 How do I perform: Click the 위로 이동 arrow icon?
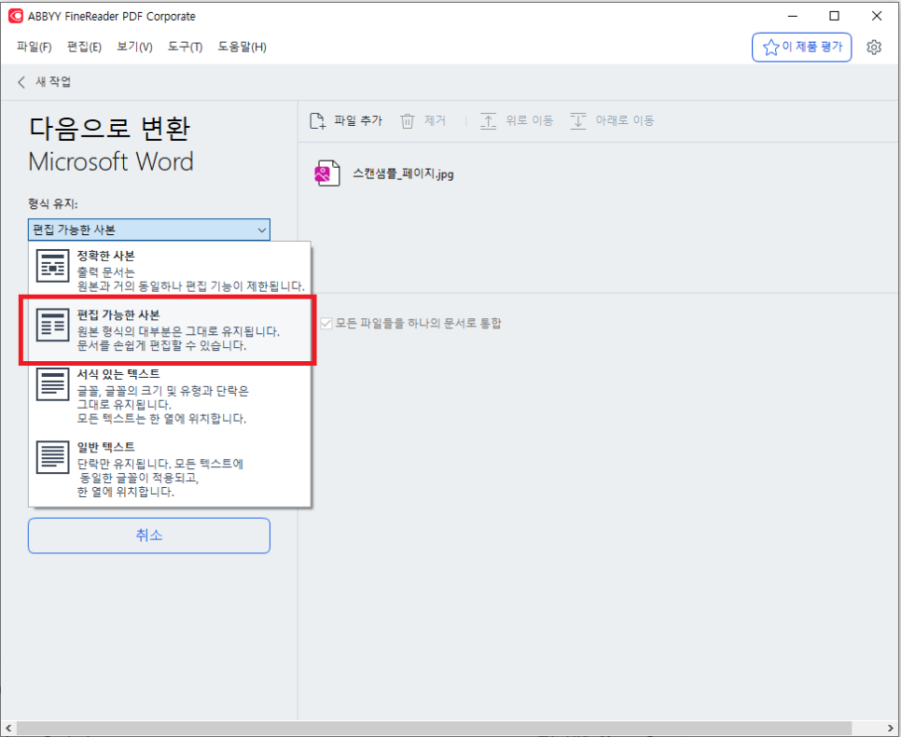[488, 120]
